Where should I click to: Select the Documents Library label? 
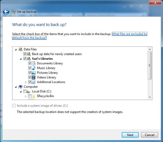click(50, 63)
